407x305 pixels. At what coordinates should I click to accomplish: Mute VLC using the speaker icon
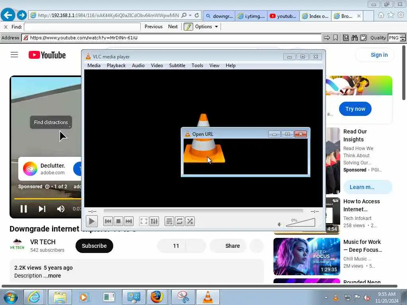pyautogui.click(x=279, y=224)
